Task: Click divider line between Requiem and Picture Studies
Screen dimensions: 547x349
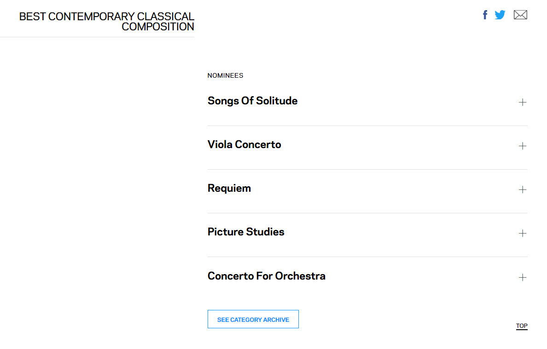Action: 367,213
